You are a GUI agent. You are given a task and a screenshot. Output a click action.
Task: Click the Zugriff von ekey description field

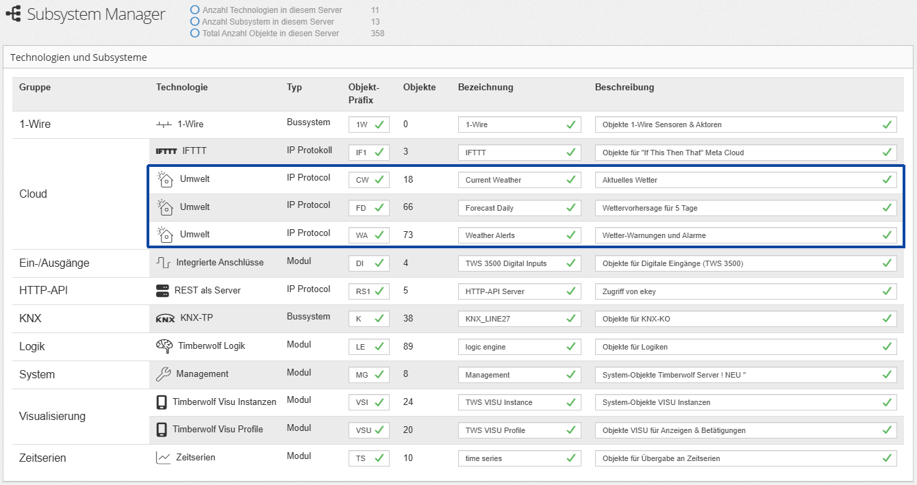738,291
